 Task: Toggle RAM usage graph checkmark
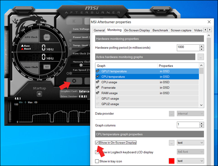(98, 93)
